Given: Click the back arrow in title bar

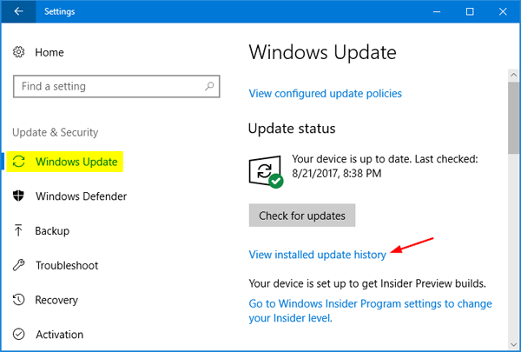Looking at the screenshot, I should tap(18, 11).
